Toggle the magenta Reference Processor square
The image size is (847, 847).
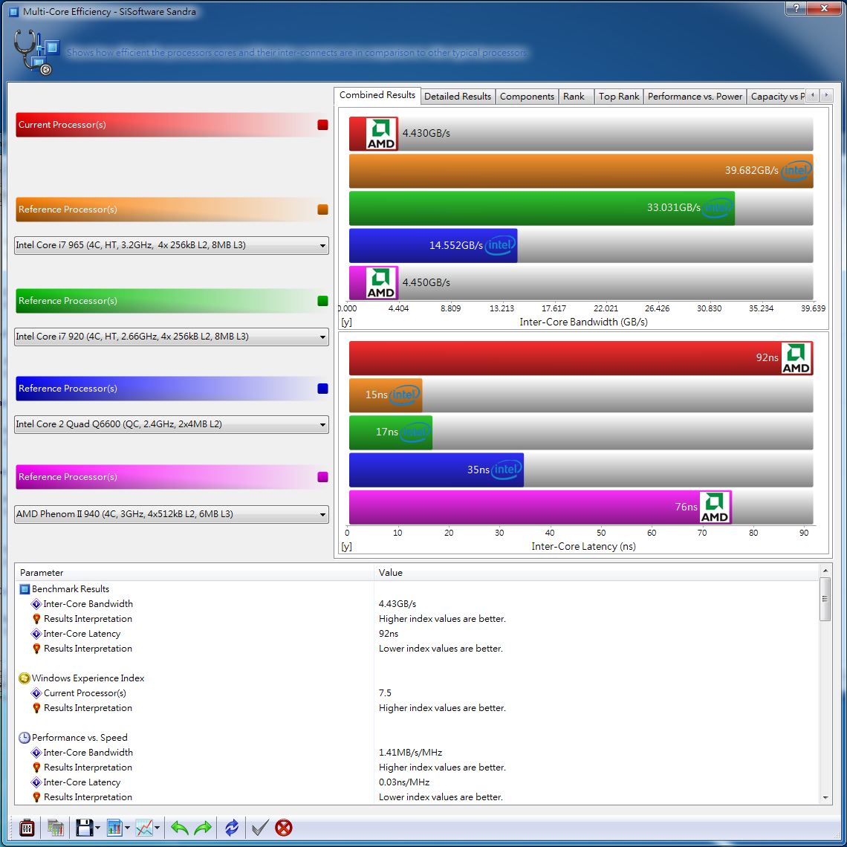322,477
